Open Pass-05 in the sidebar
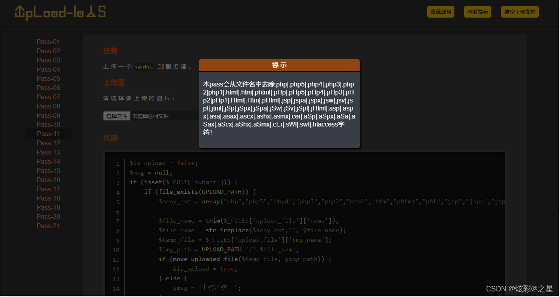This screenshot has width=560, height=297. coord(48,78)
